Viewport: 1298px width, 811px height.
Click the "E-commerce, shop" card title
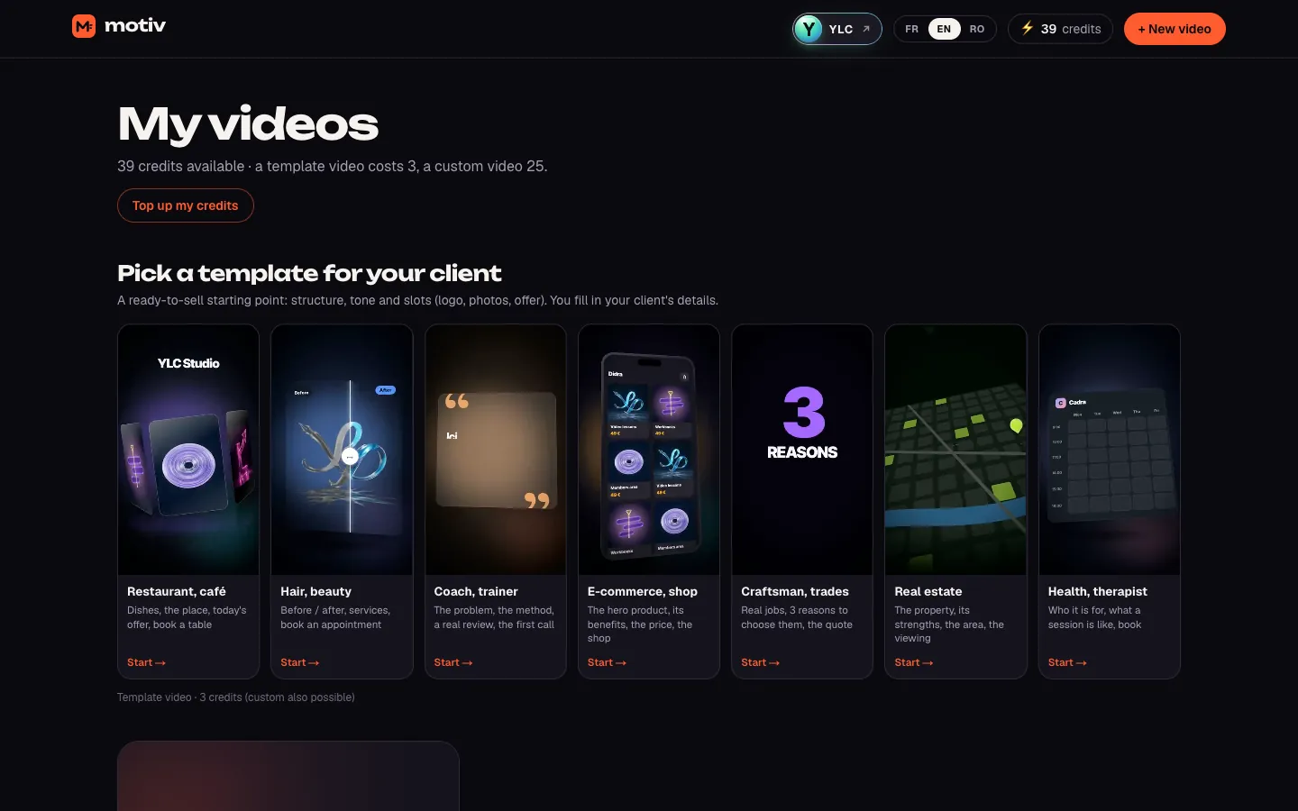tap(643, 591)
